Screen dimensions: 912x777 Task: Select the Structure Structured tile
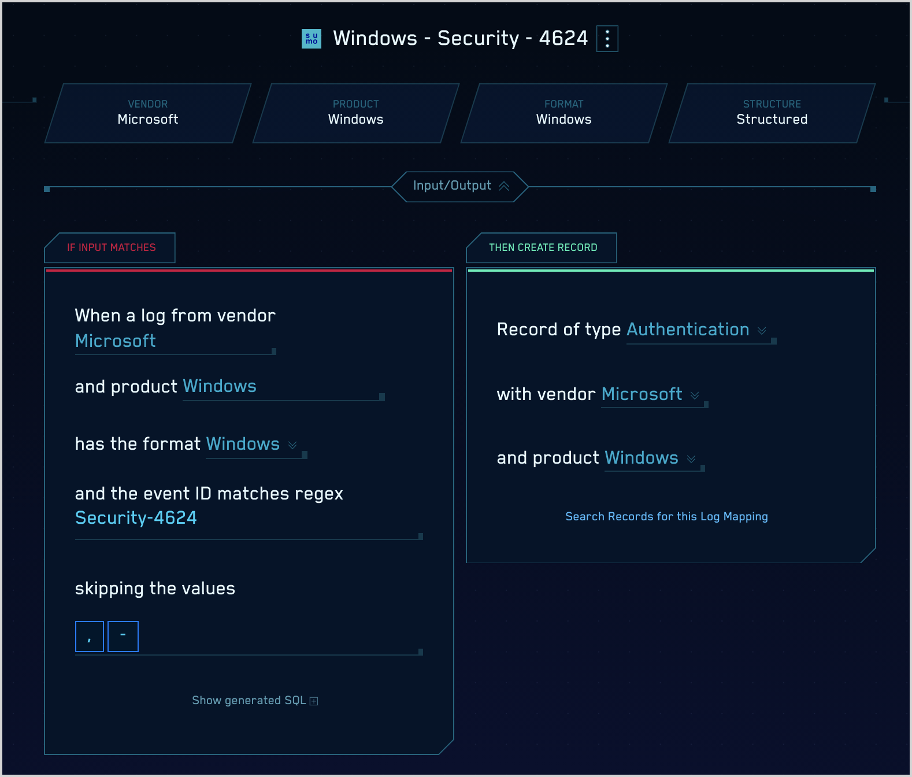pos(772,113)
